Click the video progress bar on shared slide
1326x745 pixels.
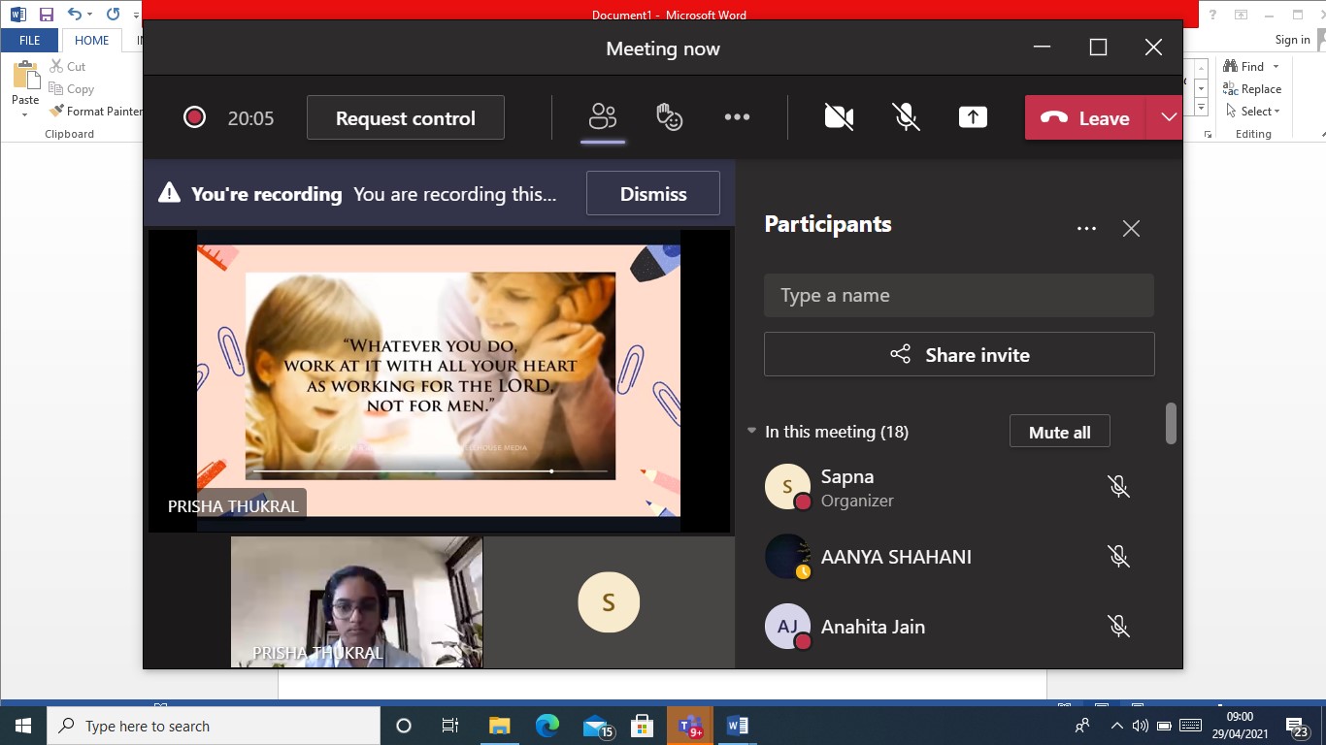click(431, 471)
